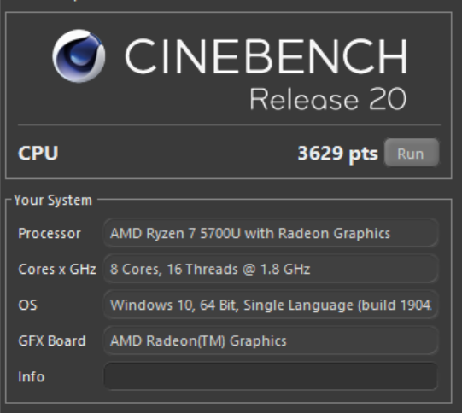462x413 pixels.
Task: Click the Cores x GHz value field
Action: pos(271,269)
